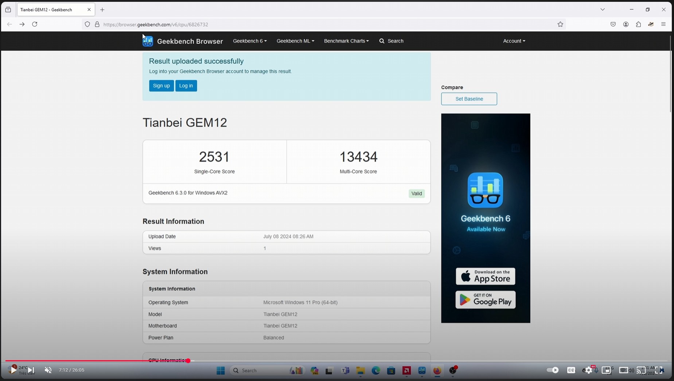The image size is (674, 381).
Task: Toggle closed captions in video player
Action: 571,370
